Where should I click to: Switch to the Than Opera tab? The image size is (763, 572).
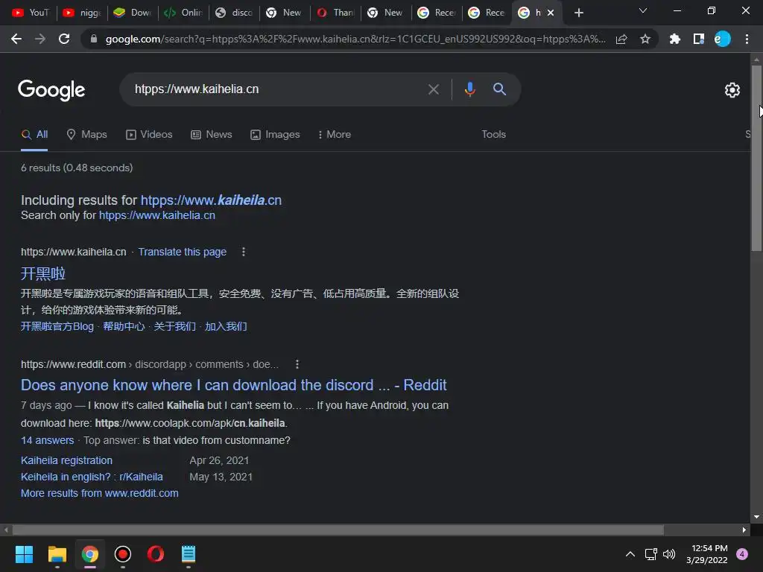pyautogui.click(x=336, y=13)
